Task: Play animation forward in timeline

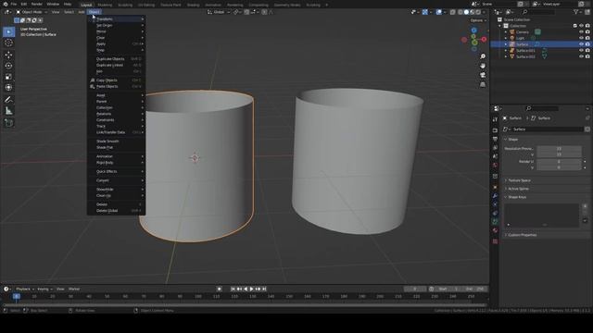Action: tap(251, 289)
